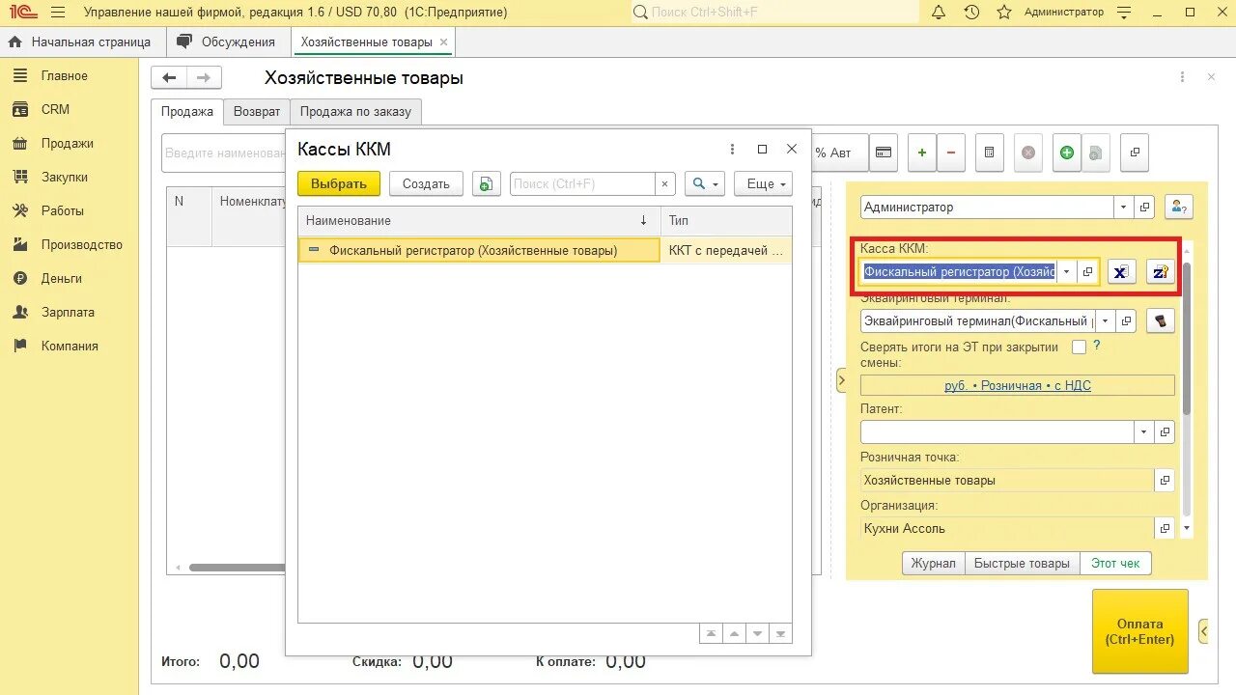Image resolution: width=1236 pixels, height=695 pixels.
Task: Sort by Наименование column header
Action: click(479, 221)
